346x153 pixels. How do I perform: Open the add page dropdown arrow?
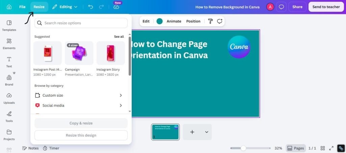pyautogui.click(x=206, y=132)
